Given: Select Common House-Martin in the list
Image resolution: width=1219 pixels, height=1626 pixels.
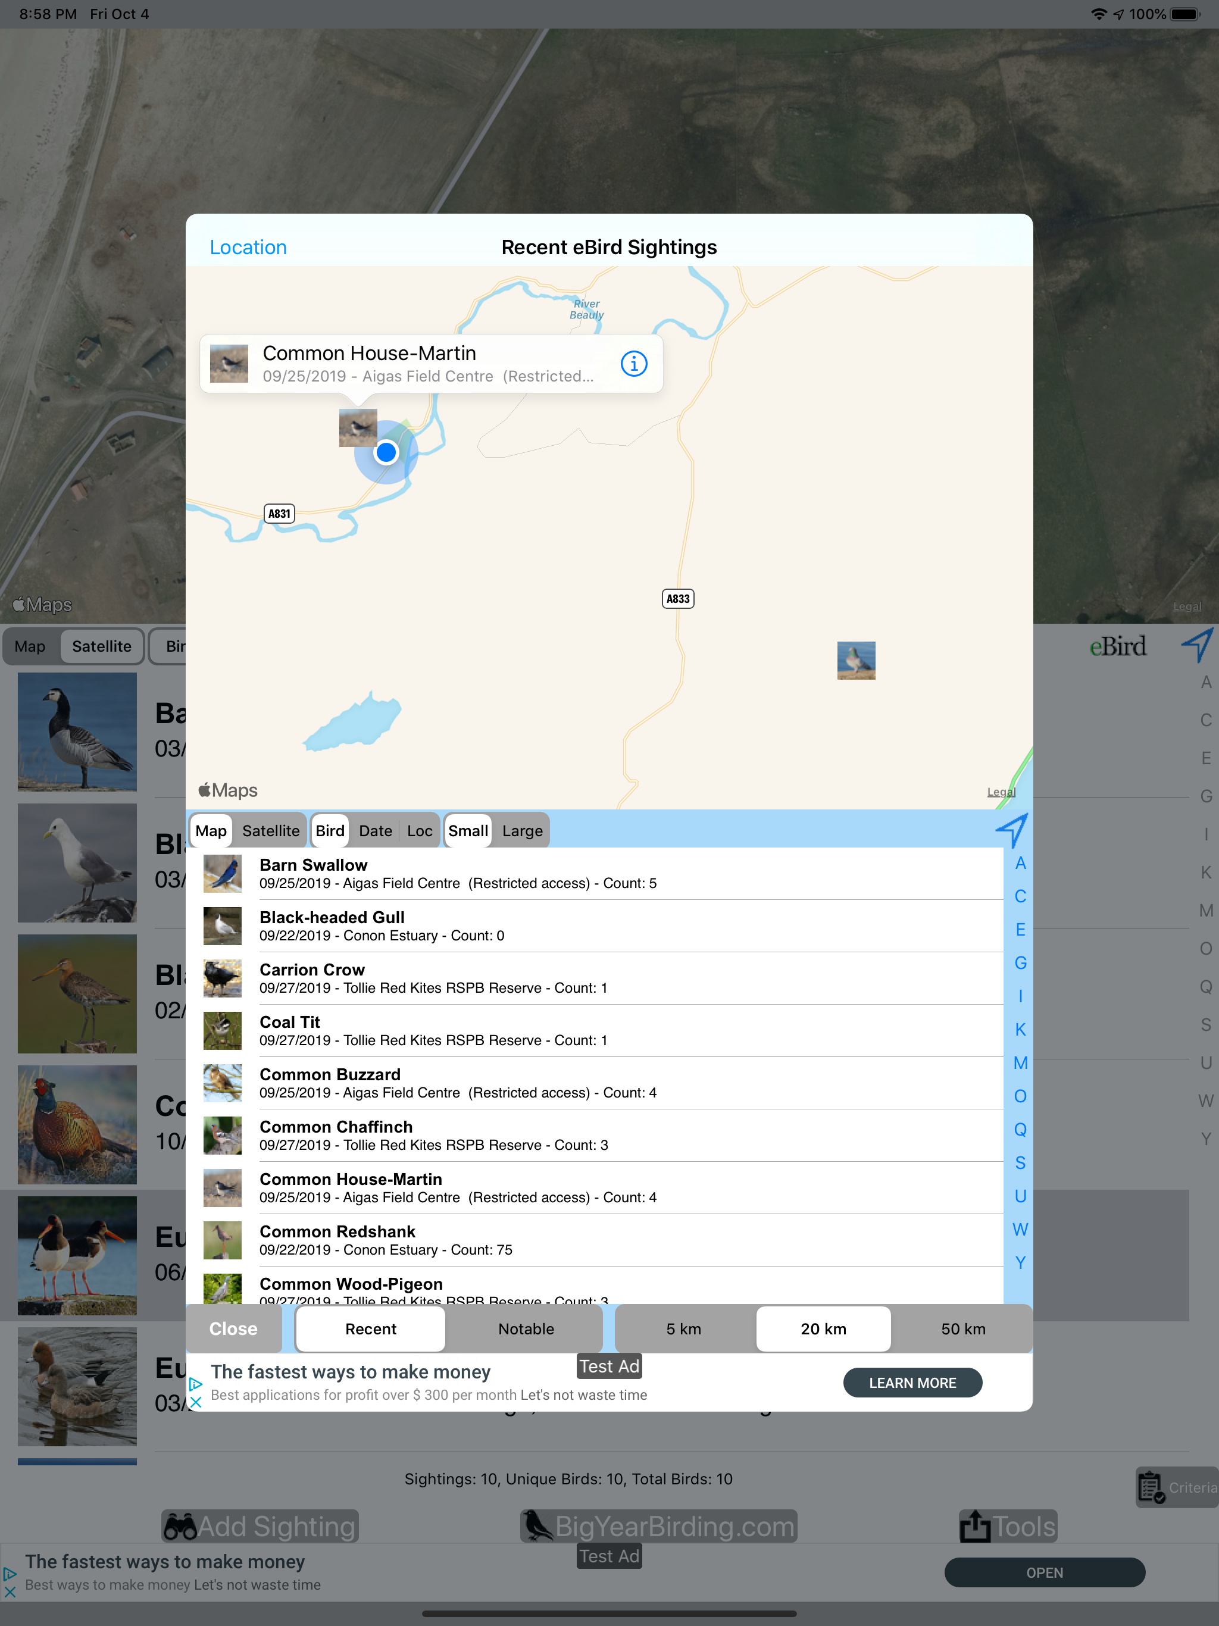Looking at the screenshot, I should 596,1188.
